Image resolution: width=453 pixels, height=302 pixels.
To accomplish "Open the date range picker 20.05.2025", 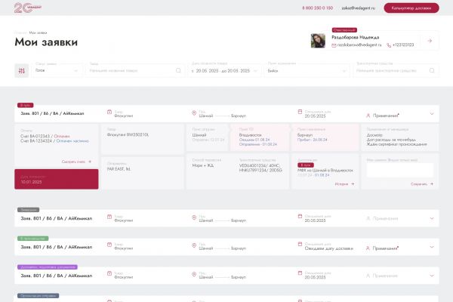I will [x=224, y=70].
